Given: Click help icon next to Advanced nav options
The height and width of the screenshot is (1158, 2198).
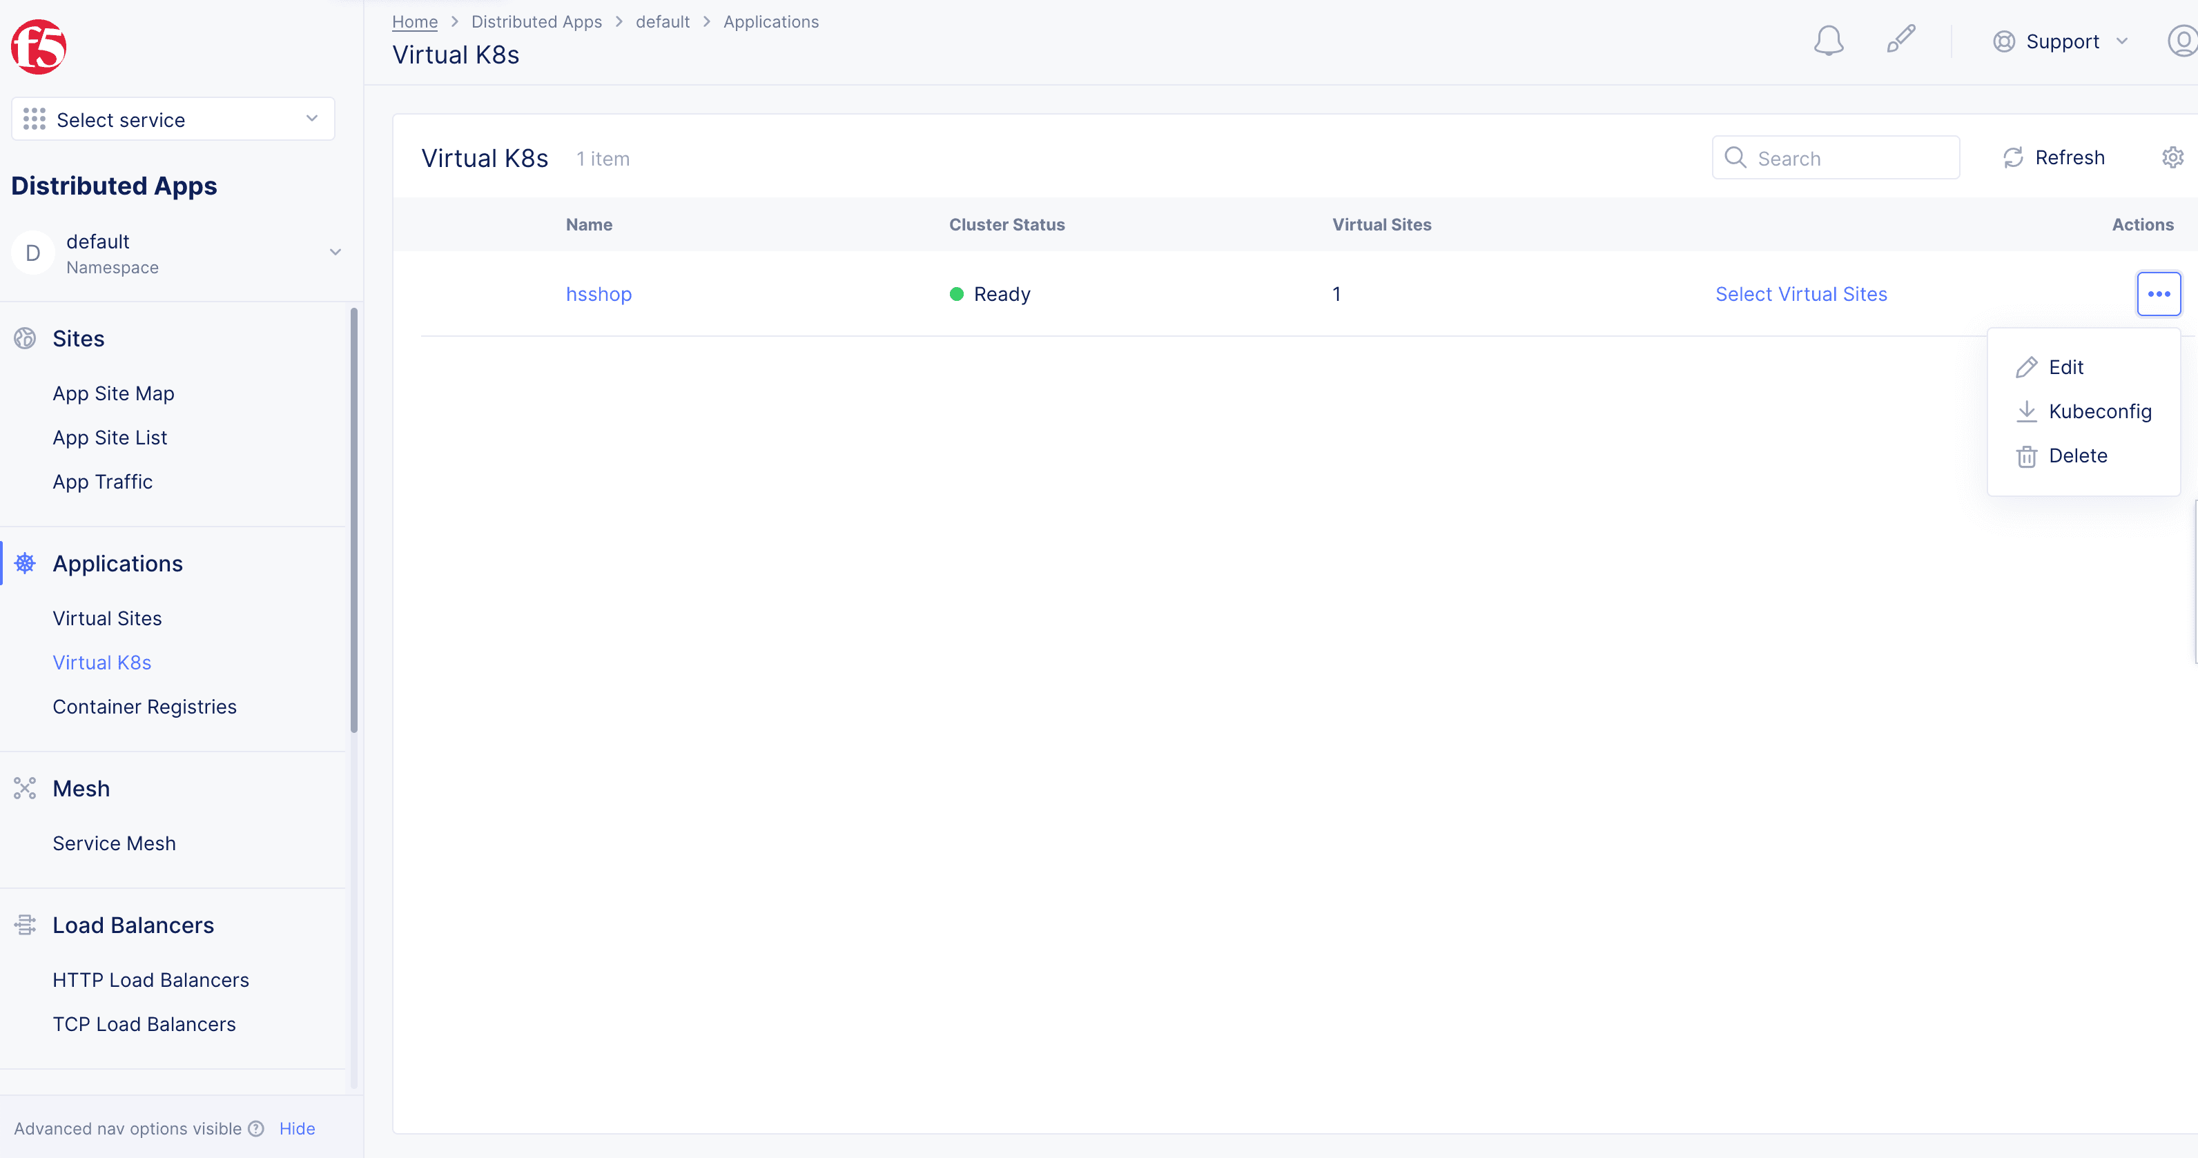Looking at the screenshot, I should tap(256, 1128).
